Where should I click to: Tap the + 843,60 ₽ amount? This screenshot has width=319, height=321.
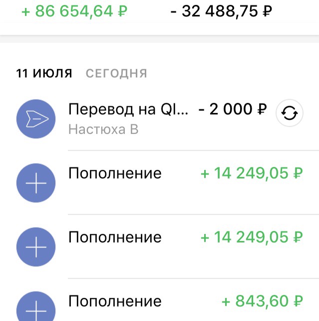(262, 301)
